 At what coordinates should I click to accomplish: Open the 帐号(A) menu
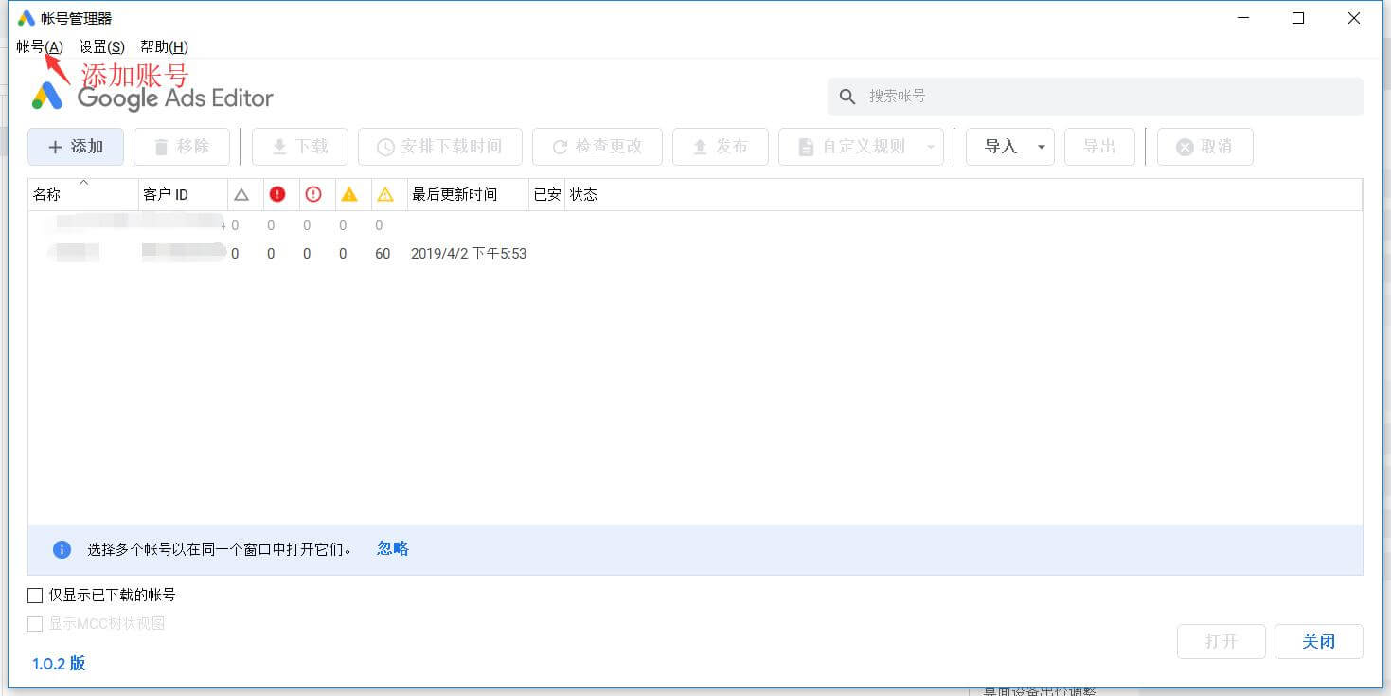[40, 46]
